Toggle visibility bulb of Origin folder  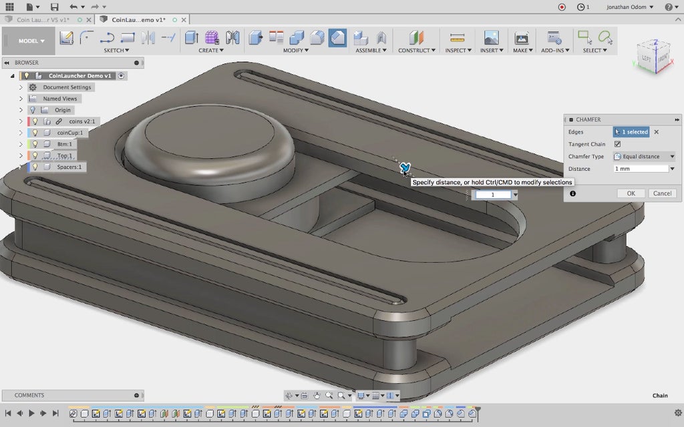tap(33, 110)
